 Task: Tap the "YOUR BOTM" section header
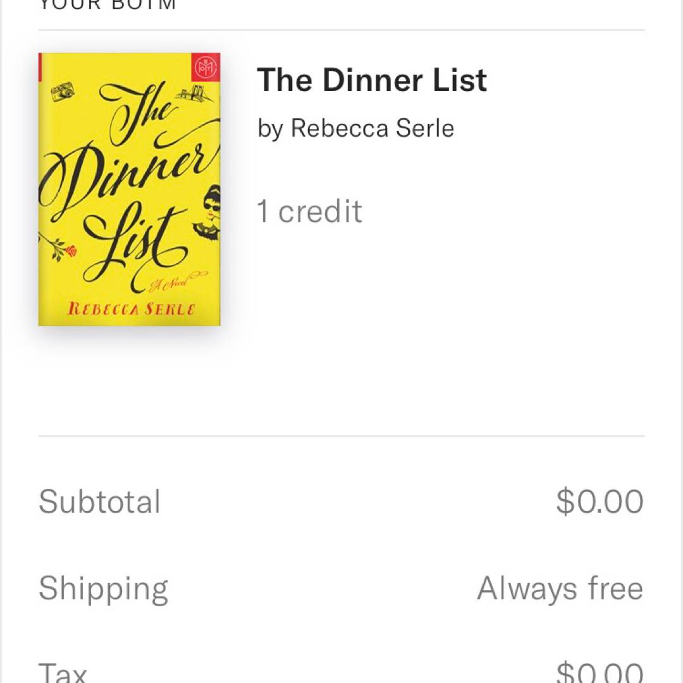click(108, 5)
